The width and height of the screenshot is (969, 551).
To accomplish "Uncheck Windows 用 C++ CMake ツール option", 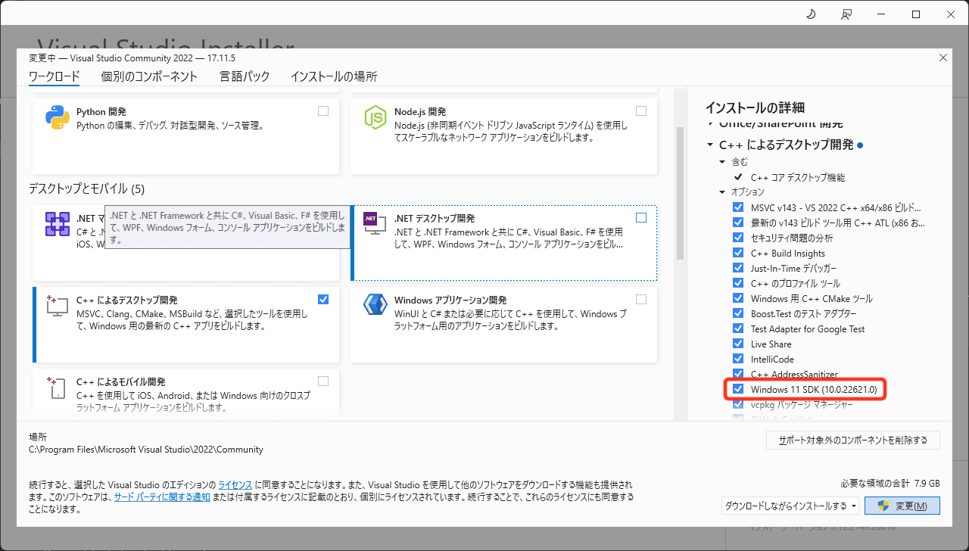I will pos(738,298).
